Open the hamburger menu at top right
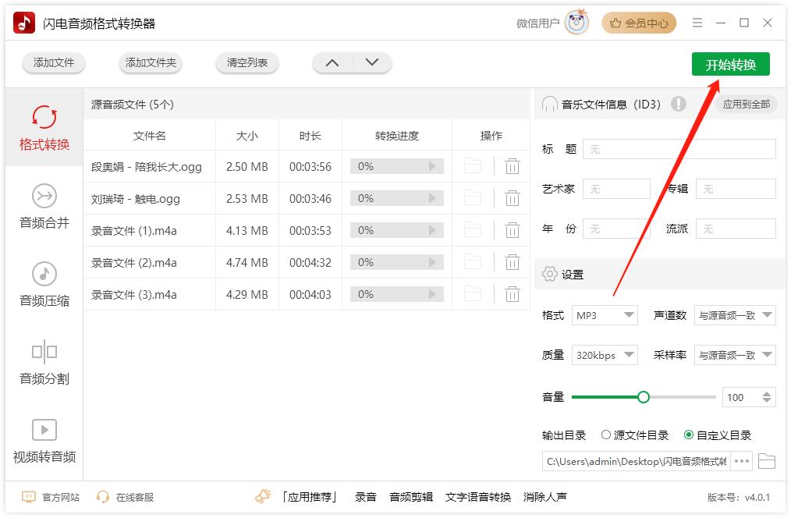This screenshot has width=791, height=518. point(697,23)
